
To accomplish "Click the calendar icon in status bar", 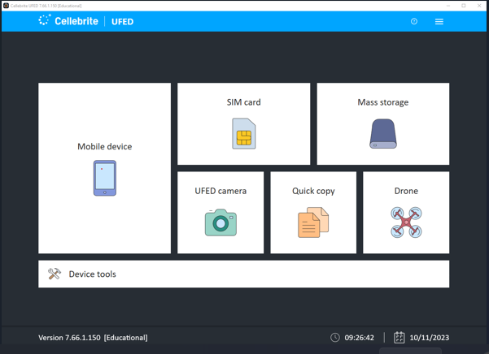I will click(399, 338).
